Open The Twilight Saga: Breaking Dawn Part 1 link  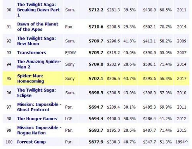click(38, 10)
